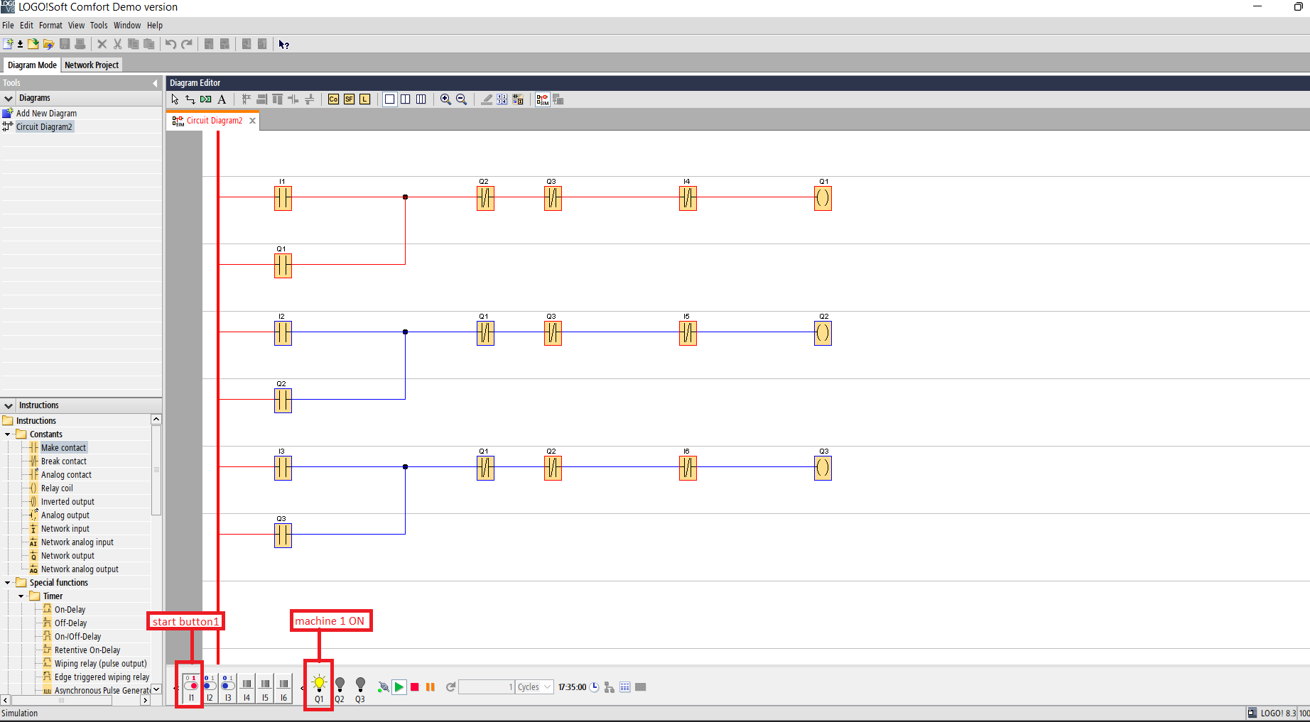Open the Tools menu
The width and height of the screenshot is (1310, 722).
pos(98,25)
